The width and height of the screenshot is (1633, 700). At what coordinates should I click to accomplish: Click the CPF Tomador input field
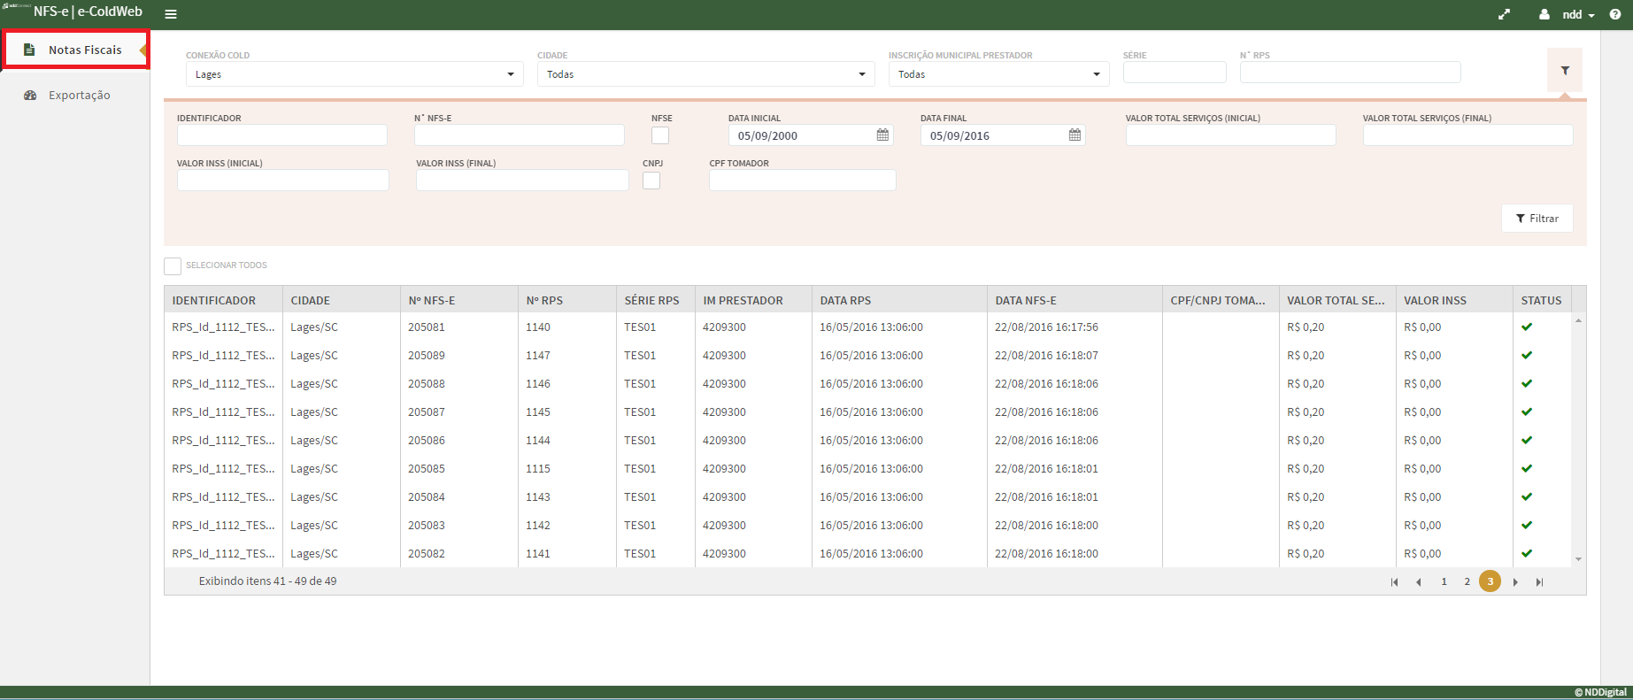(x=802, y=181)
